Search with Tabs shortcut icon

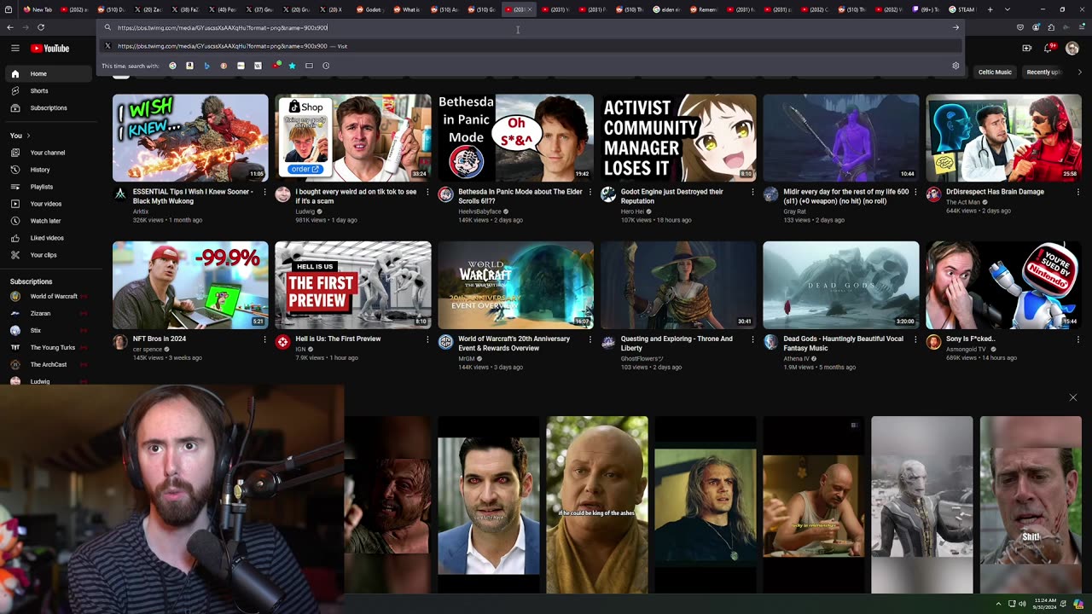(309, 66)
